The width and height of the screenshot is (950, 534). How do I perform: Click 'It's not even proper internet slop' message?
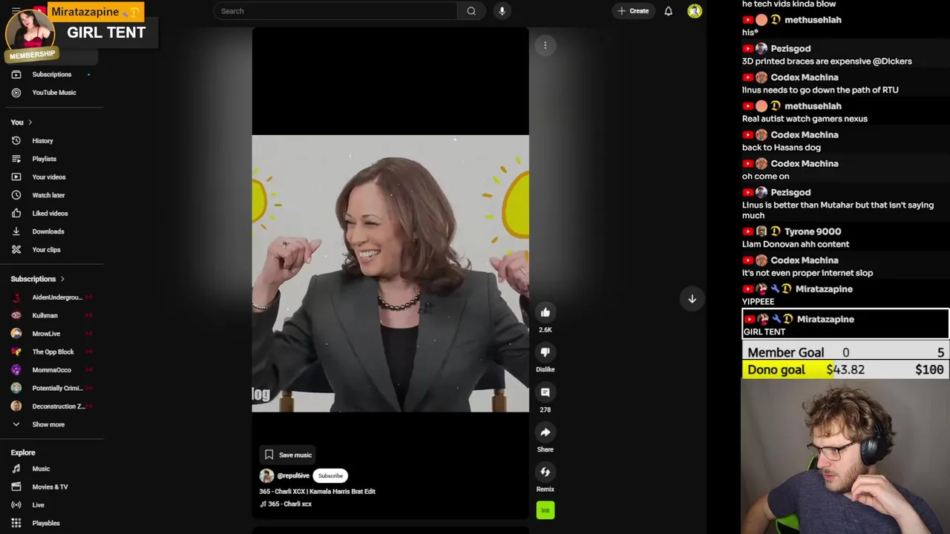[807, 273]
